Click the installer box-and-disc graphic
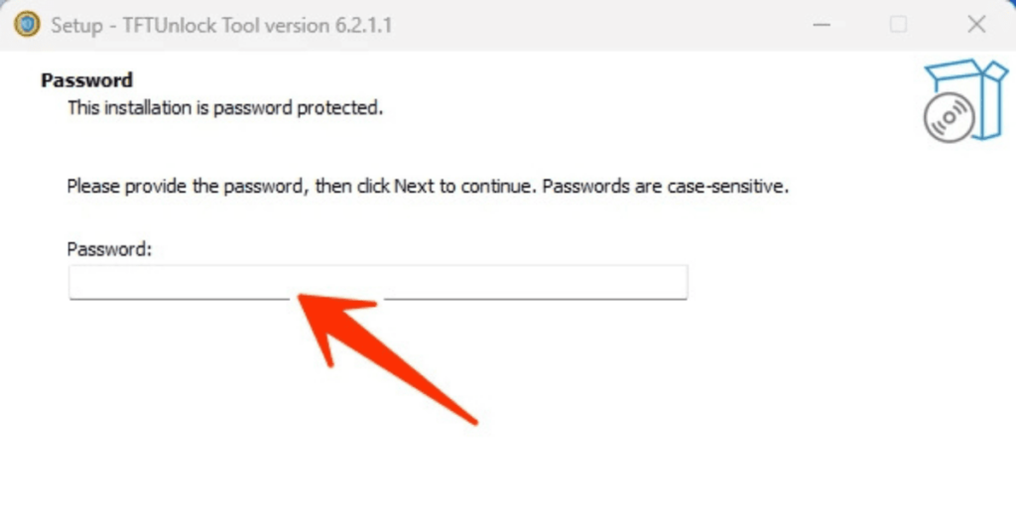 [x=965, y=100]
